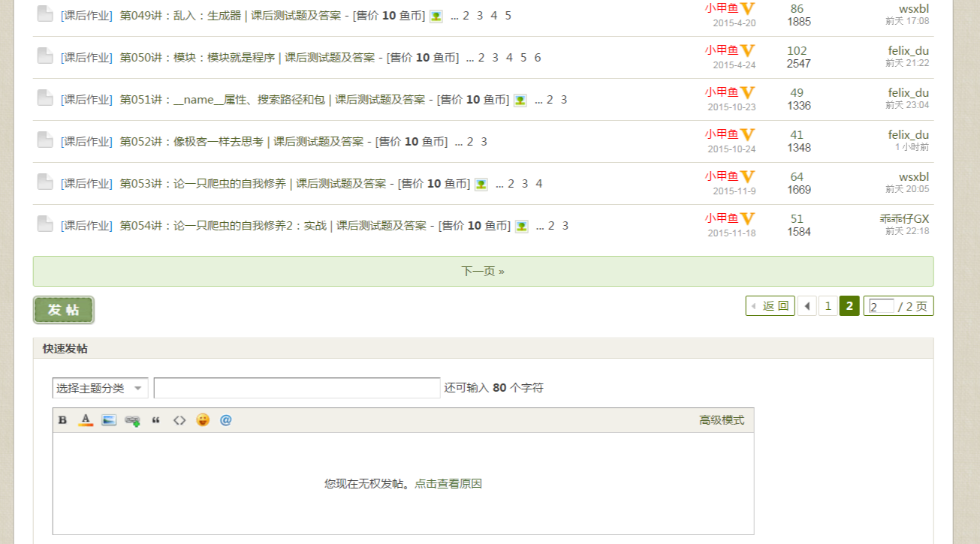This screenshot has width=980, height=544.
Task: Open the emoji smiley picker
Action: click(203, 420)
